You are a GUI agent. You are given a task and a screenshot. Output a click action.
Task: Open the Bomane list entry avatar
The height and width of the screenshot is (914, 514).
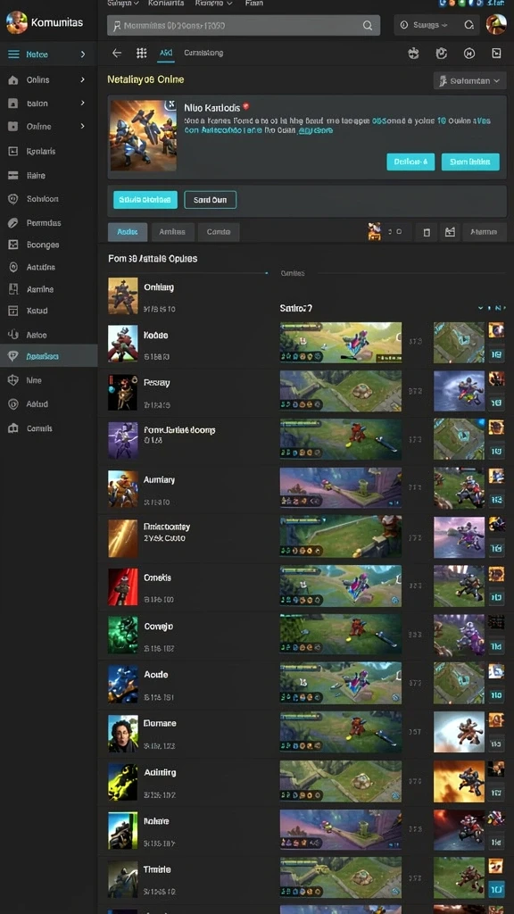tap(123, 734)
